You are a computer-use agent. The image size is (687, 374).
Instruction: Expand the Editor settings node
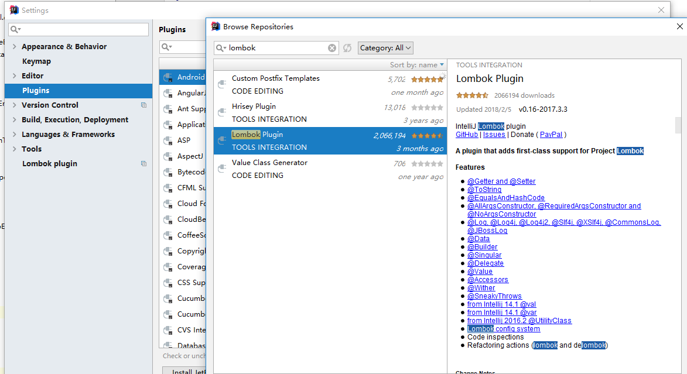(x=15, y=76)
